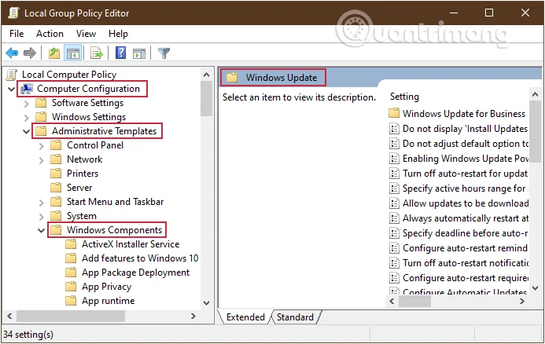This screenshot has width=545, height=344.
Task: Click the Printers folder icon
Action: pyautogui.click(x=56, y=174)
